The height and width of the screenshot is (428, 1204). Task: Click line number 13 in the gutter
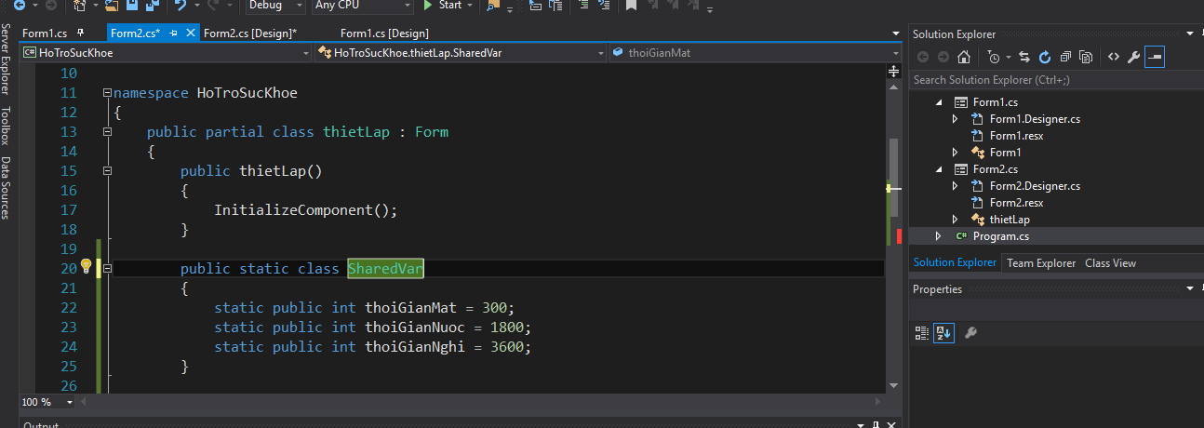point(67,132)
